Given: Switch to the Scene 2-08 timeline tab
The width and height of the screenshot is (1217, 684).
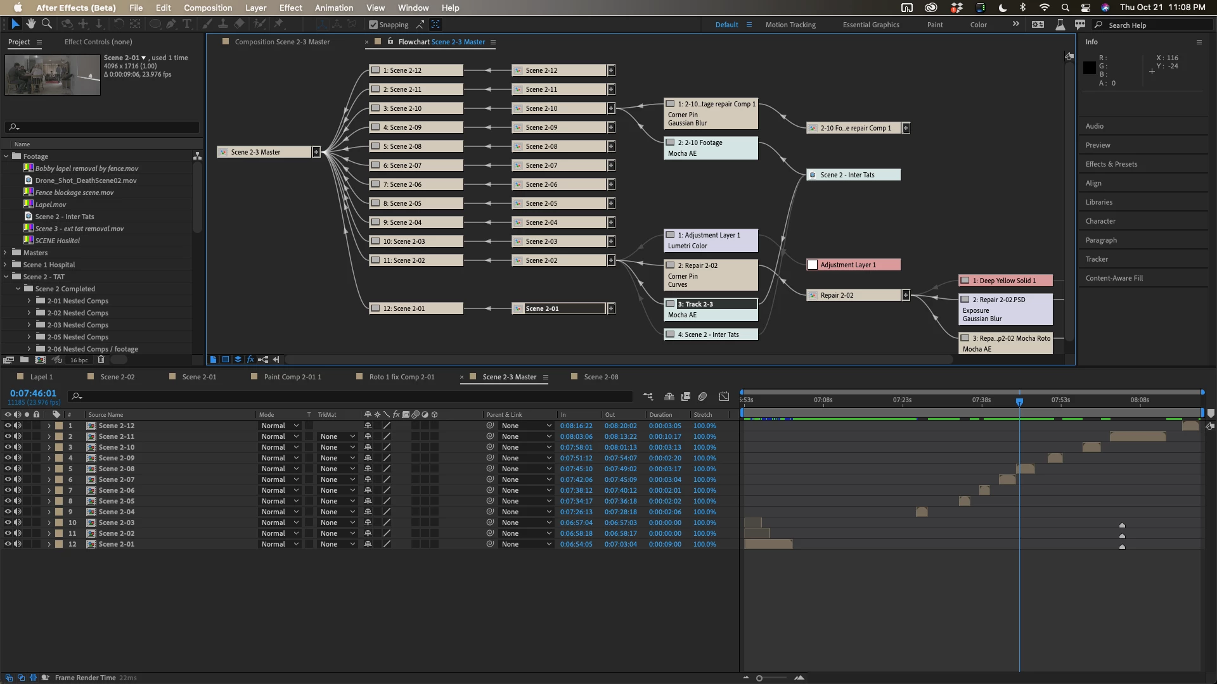Looking at the screenshot, I should (x=600, y=377).
